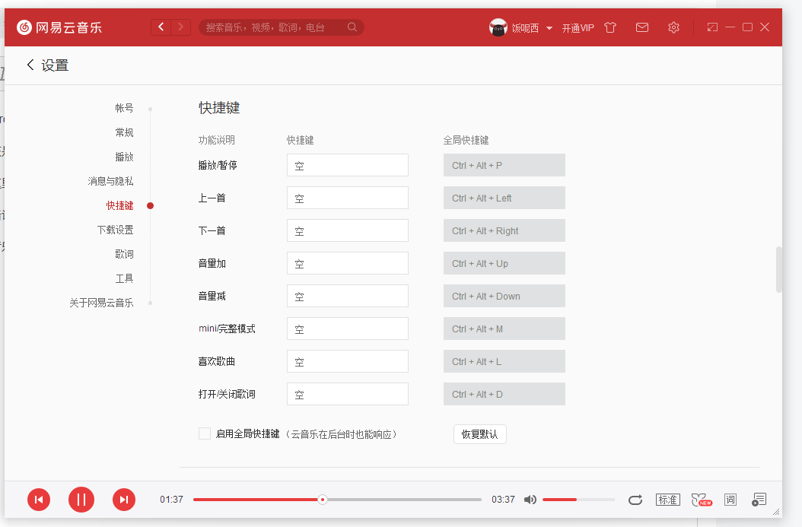Image resolution: width=802 pixels, height=527 pixels.
Task: Open sound quality selector labeled 标准
Action: (x=667, y=500)
